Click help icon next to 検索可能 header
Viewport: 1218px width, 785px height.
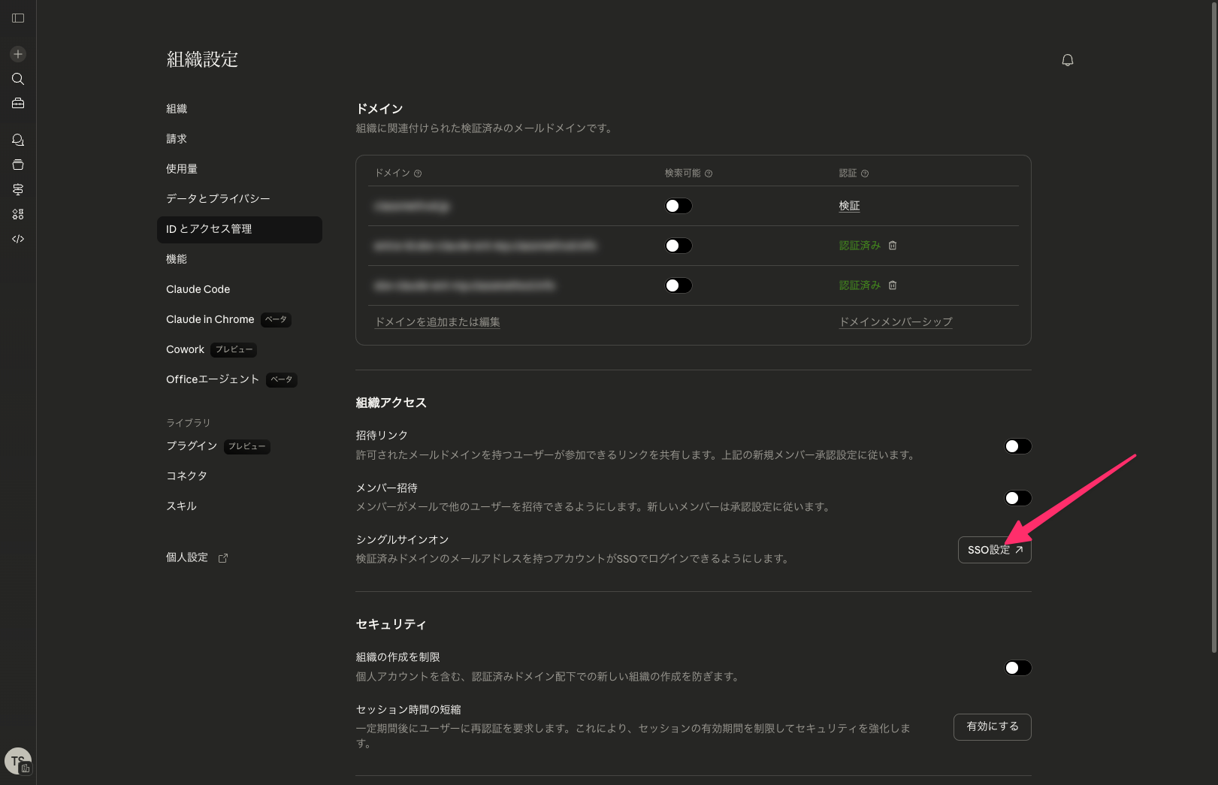[709, 174]
